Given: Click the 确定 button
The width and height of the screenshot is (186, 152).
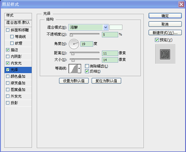Looking at the screenshot, I should pyautogui.click(x=165, y=16).
